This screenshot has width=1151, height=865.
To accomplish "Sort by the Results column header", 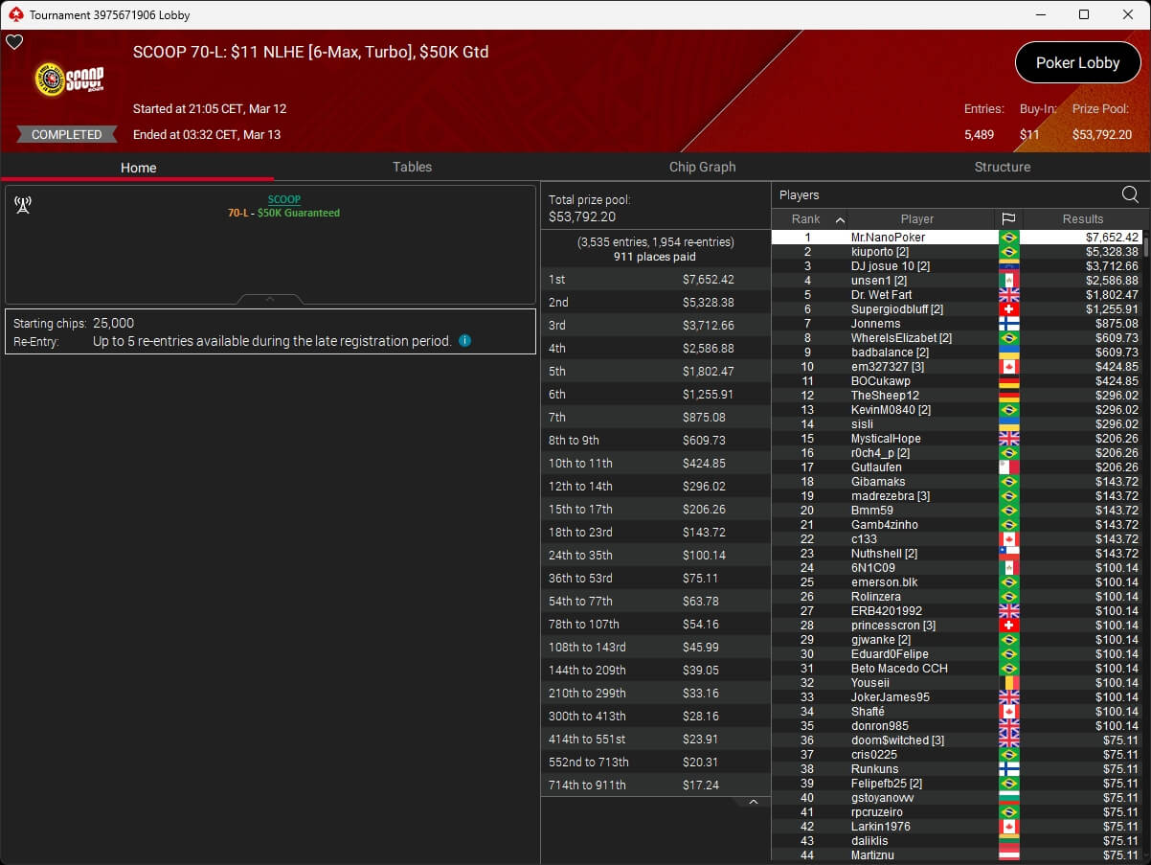I will (1082, 219).
